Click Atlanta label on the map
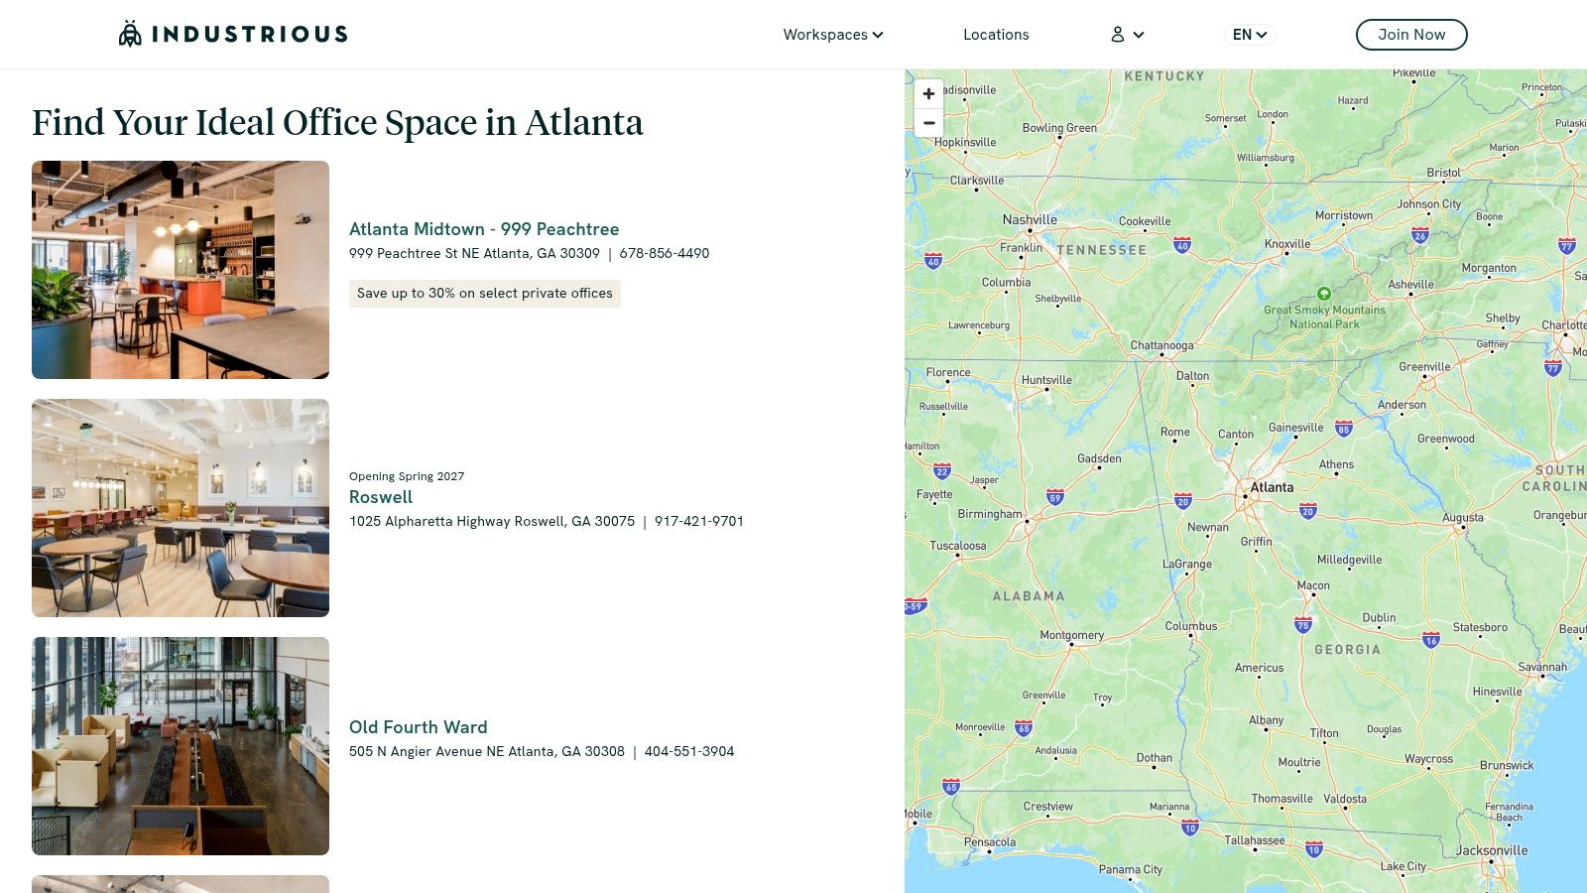 pyautogui.click(x=1272, y=487)
